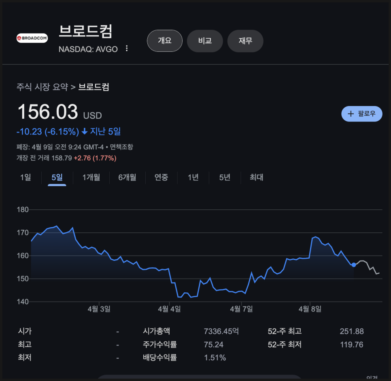The width and height of the screenshot is (391, 381).
Task: Switch chart to 1개월 range
Action: (91, 177)
